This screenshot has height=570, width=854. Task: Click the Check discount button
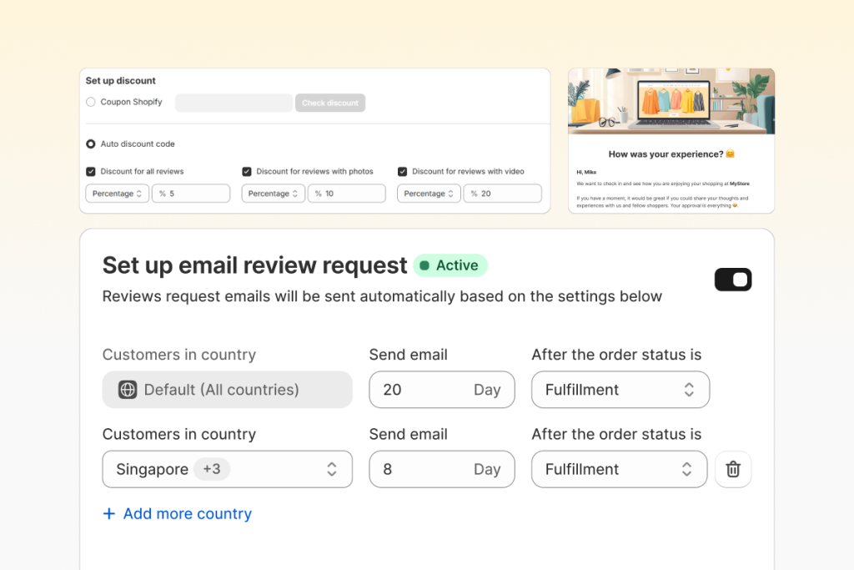pos(330,103)
